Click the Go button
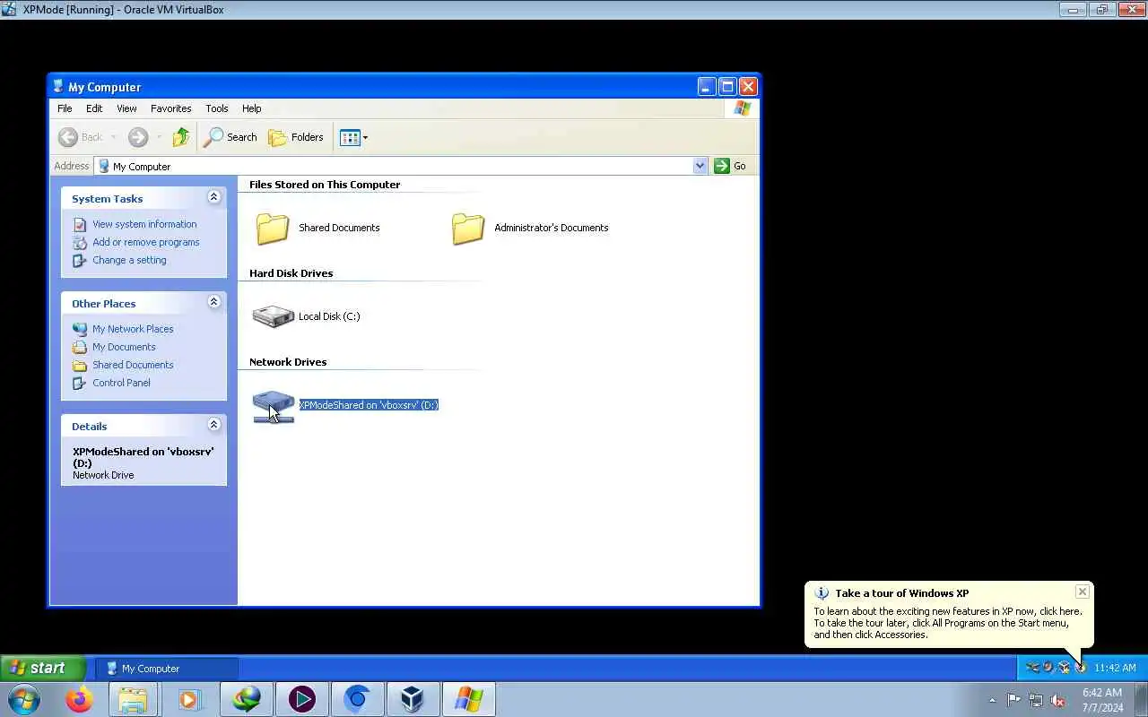1148x717 pixels. [x=730, y=166]
